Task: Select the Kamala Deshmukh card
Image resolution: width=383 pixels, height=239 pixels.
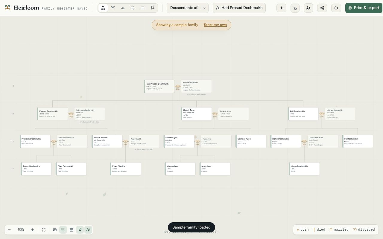Action: coord(196,86)
